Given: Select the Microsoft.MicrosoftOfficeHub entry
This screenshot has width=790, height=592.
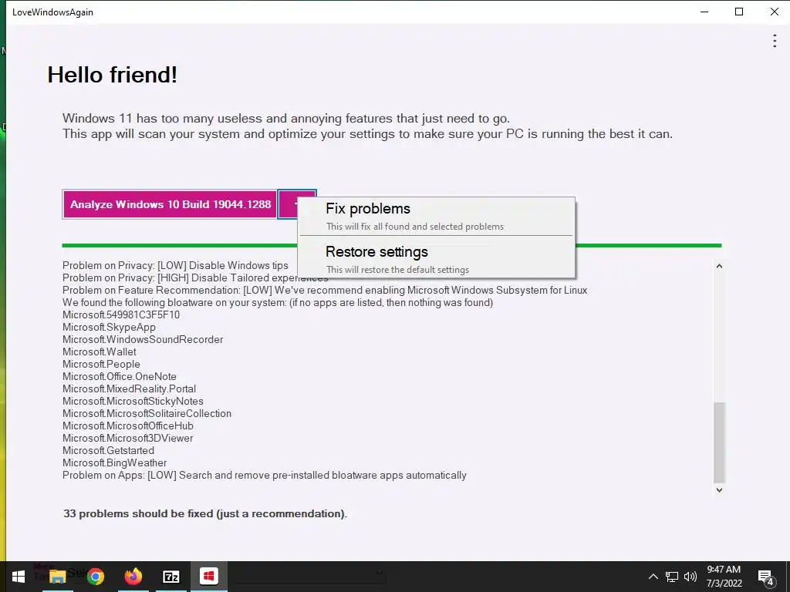Looking at the screenshot, I should click(x=128, y=425).
